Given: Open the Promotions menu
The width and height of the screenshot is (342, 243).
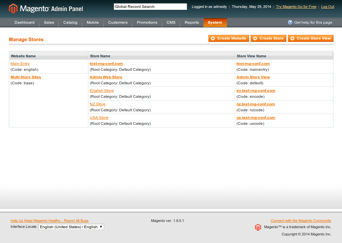Looking at the screenshot, I should (x=147, y=22).
